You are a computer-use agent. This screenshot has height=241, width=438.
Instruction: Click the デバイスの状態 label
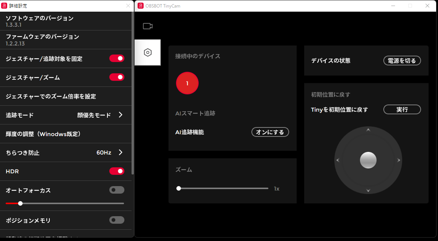(x=331, y=61)
